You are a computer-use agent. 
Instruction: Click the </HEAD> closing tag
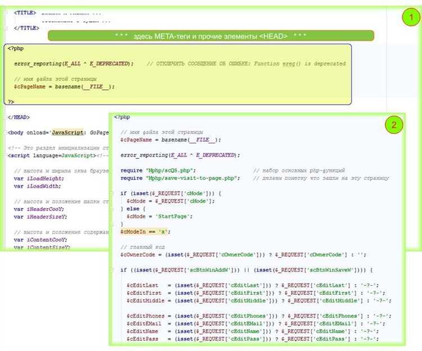[x=19, y=117]
